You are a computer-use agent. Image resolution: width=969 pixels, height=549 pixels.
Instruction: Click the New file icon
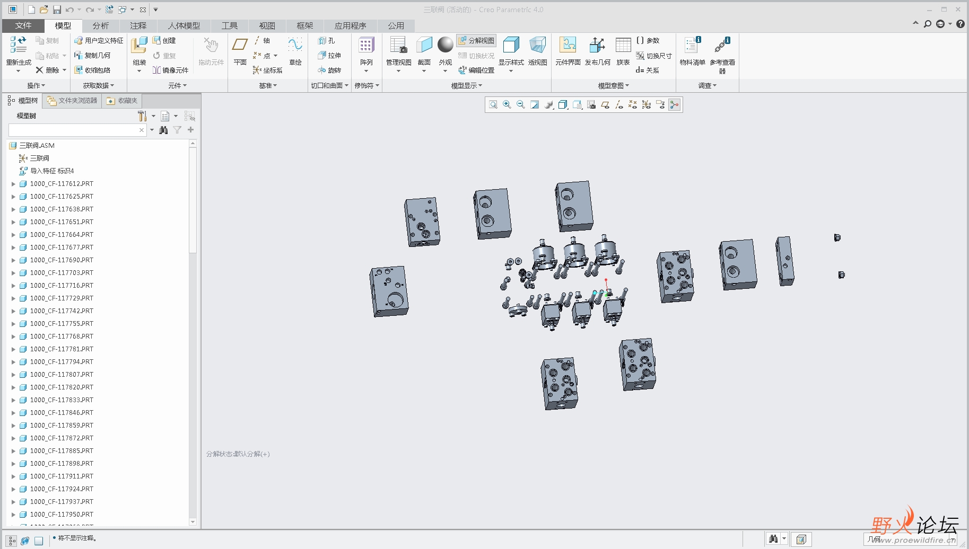coord(31,10)
